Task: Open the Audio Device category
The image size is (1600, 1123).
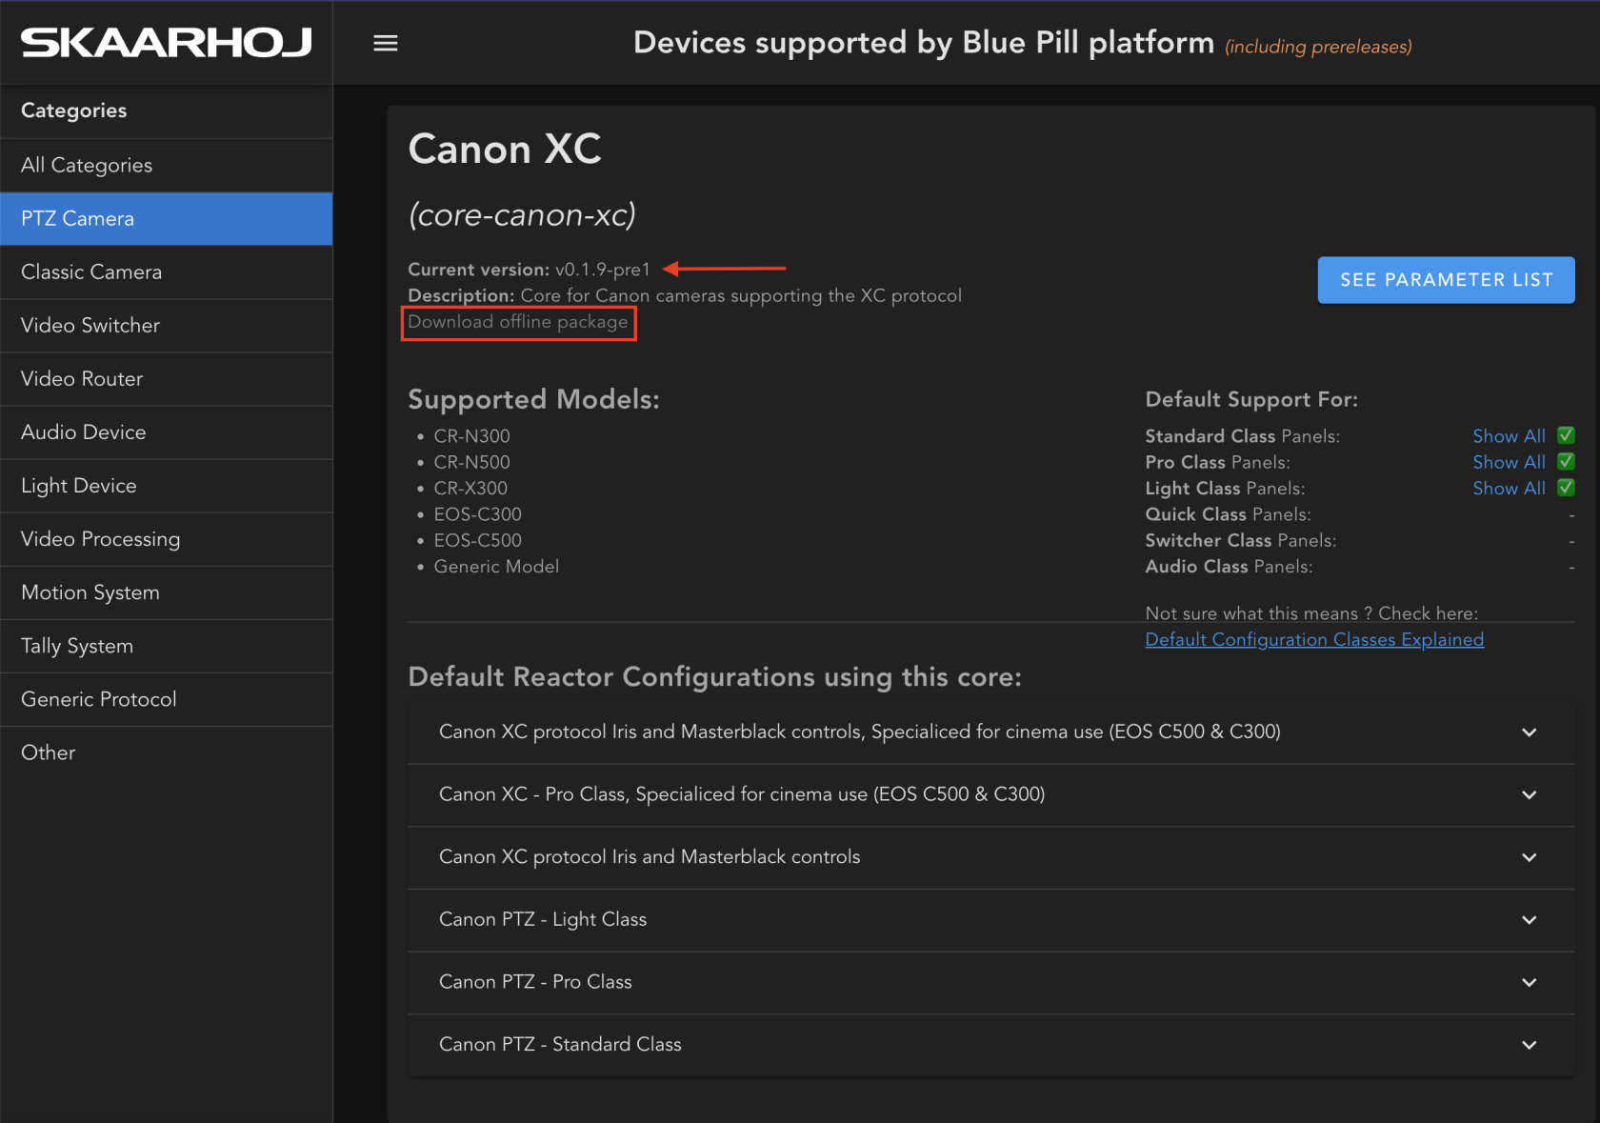Action: (x=166, y=431)
